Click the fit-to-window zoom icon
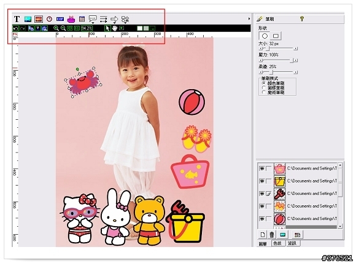This screenshot has height=263, width=356. [x=70, y=28]
